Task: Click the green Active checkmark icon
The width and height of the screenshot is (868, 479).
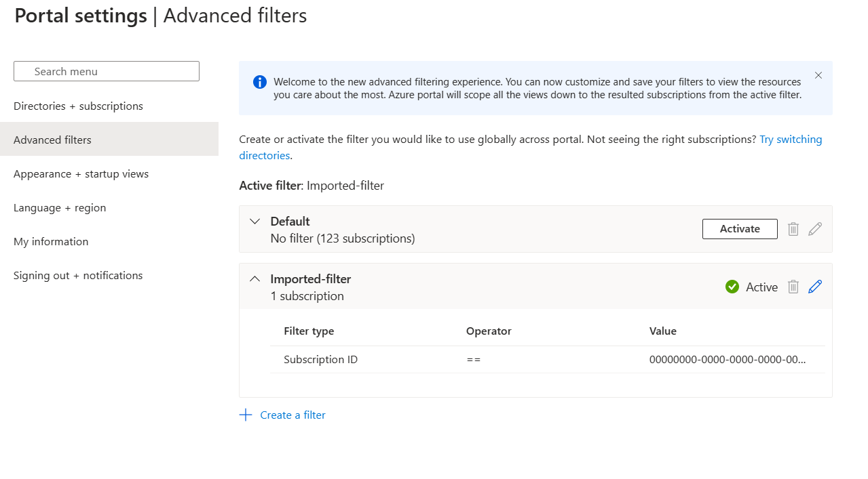Action: [732, 287]
